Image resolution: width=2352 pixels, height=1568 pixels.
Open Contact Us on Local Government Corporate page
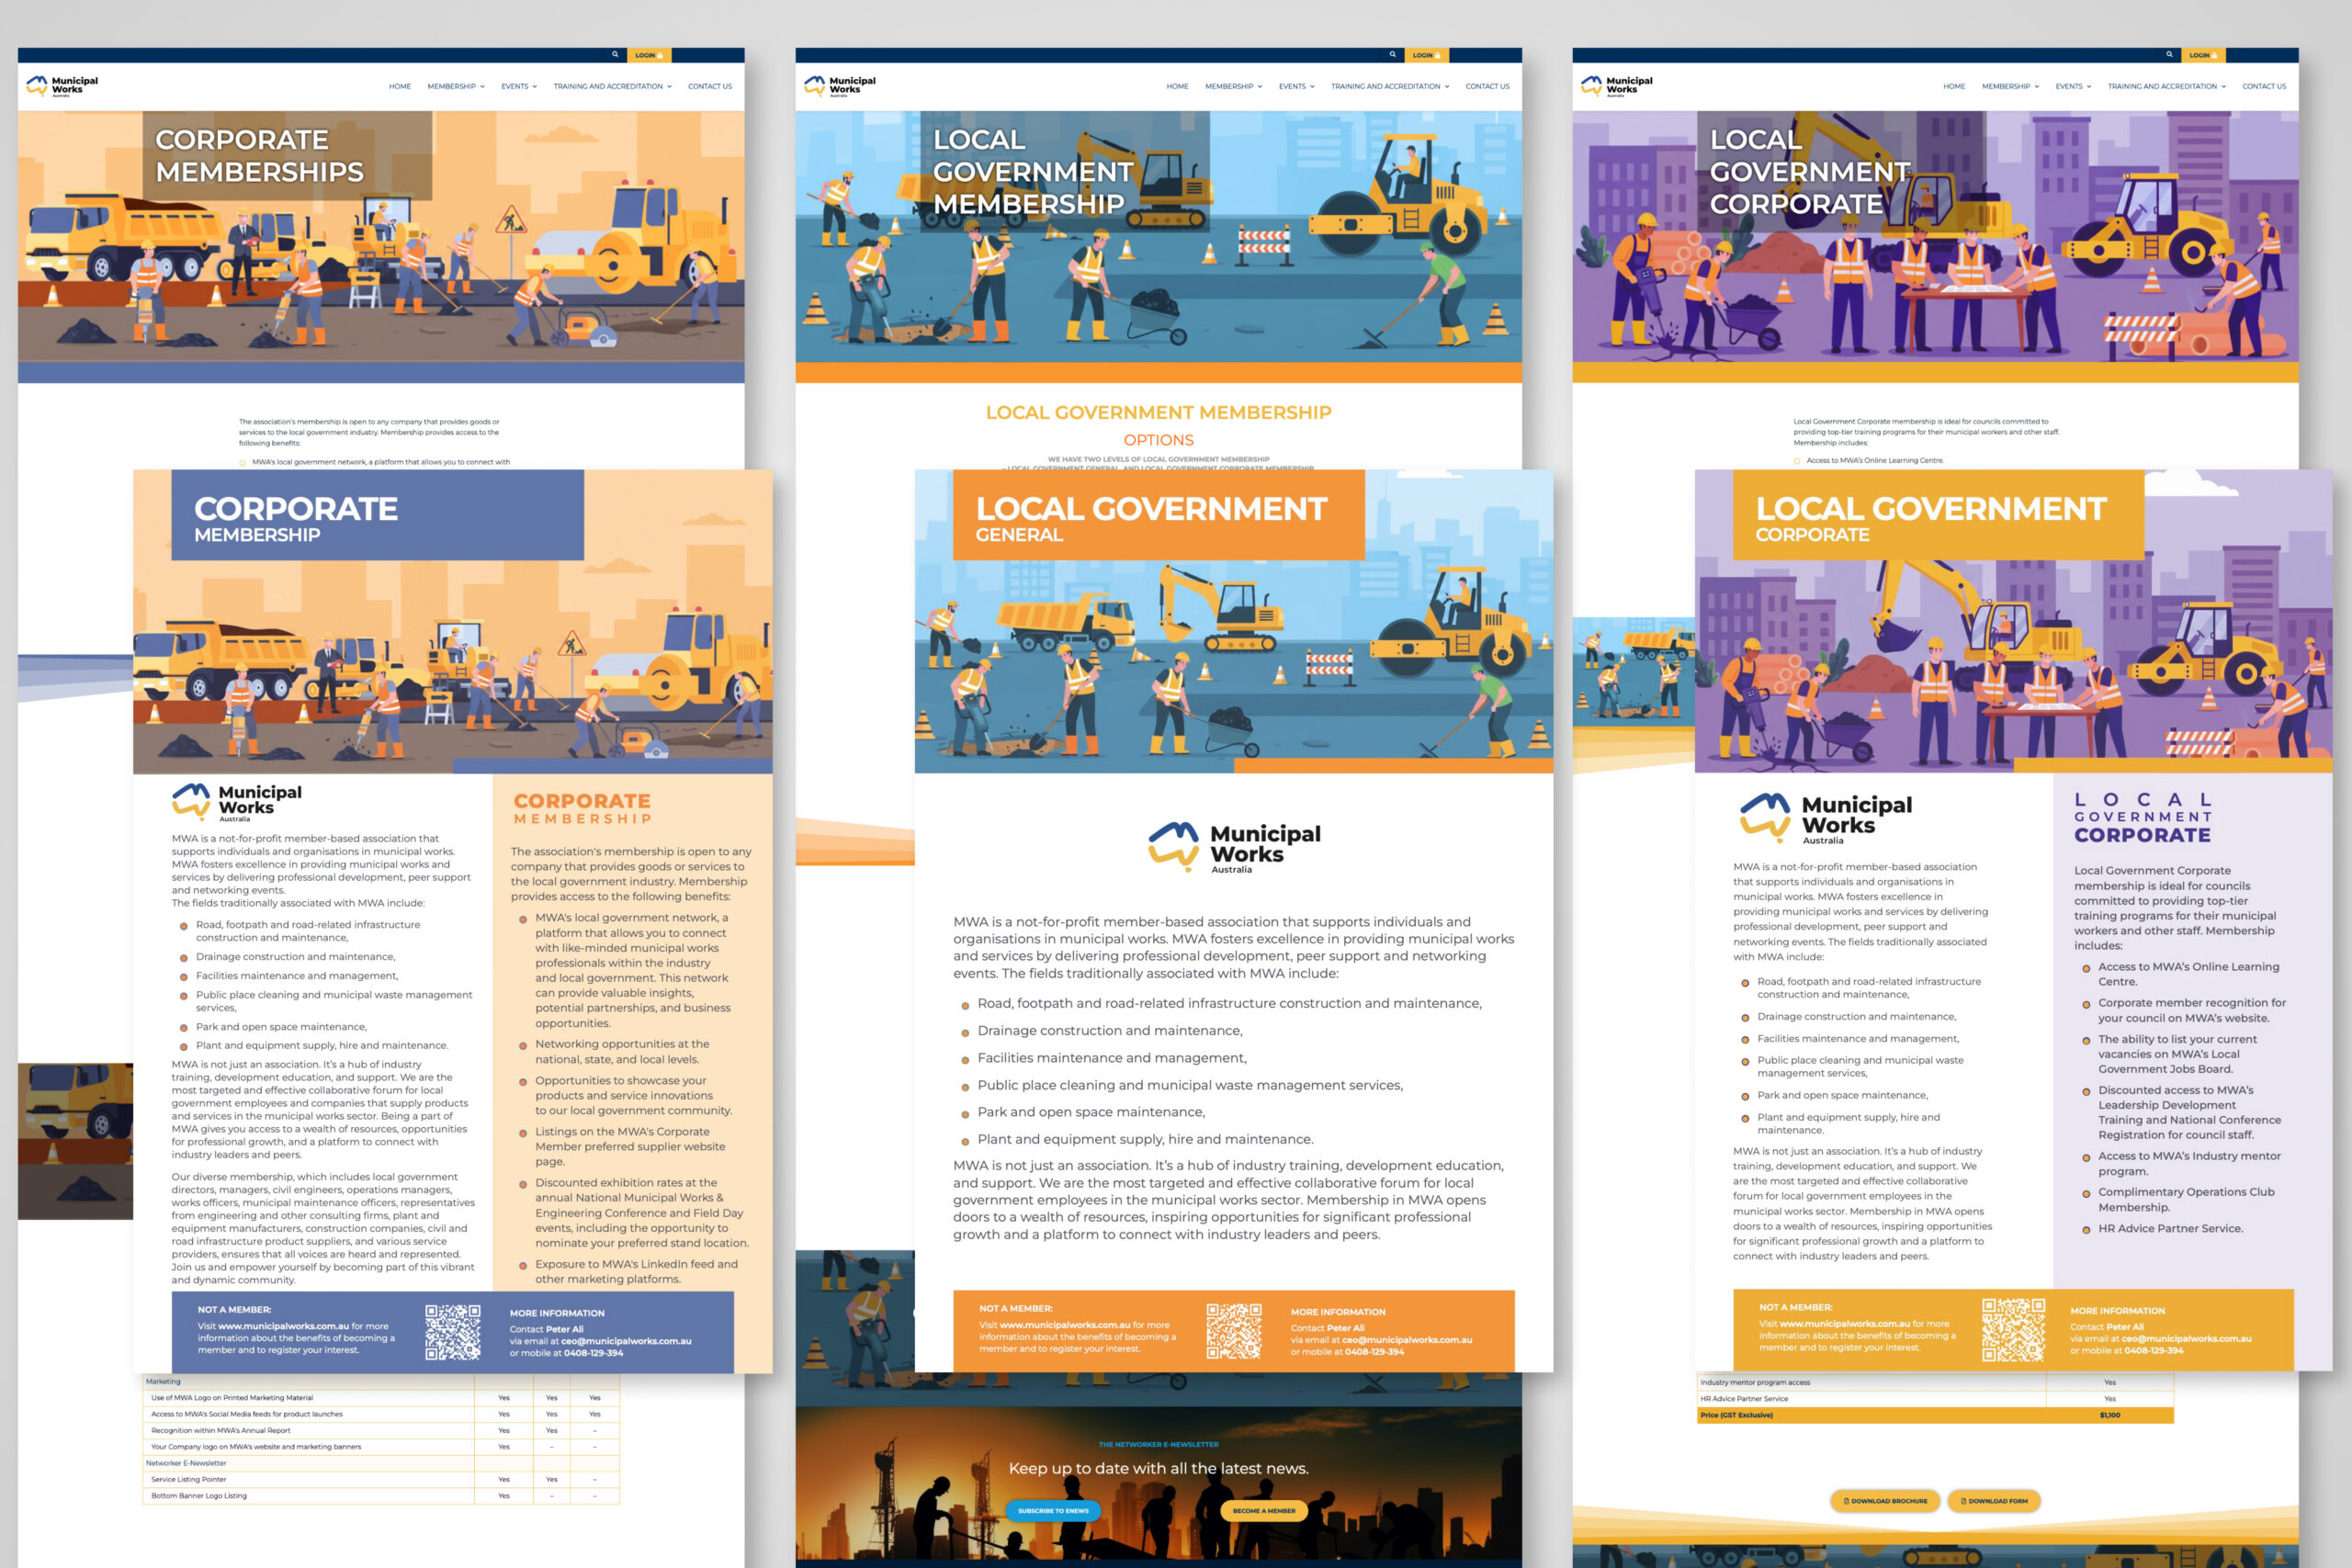pyautogui.click(x=2264, y=87)
